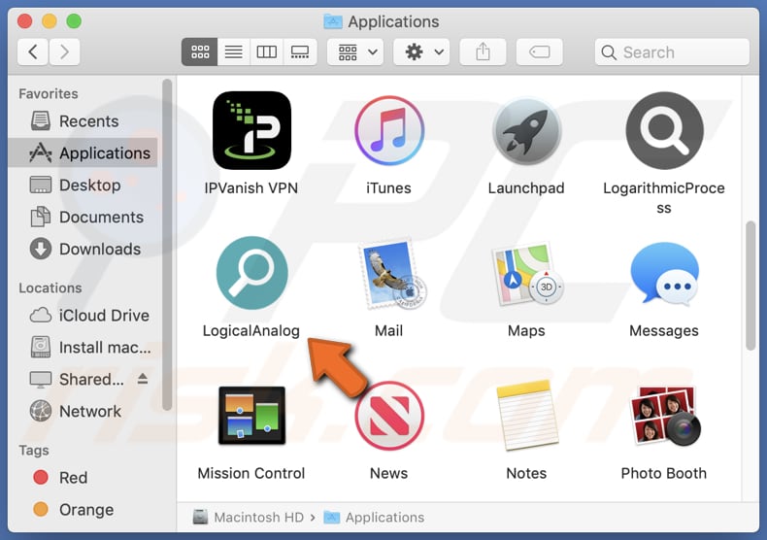Screen dimensions: 767x540
Task: Switch to column view
Action: pyautogui.click(x=267, y=51)
